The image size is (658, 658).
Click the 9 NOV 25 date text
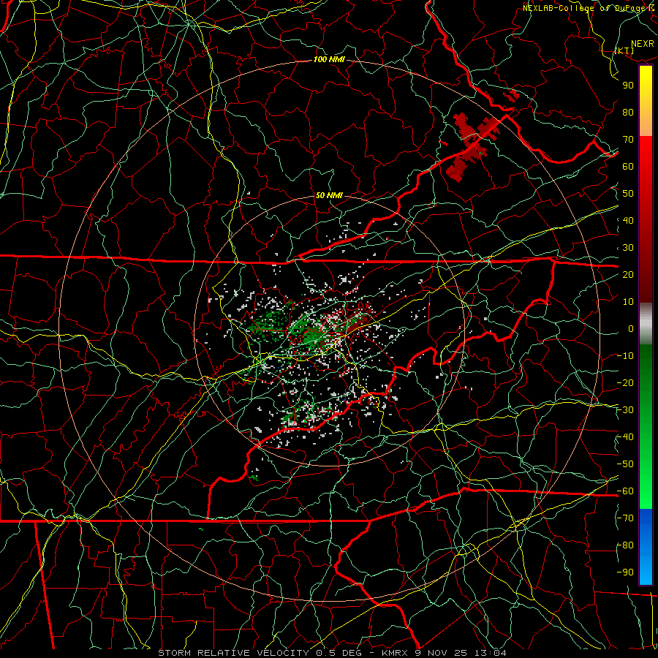click(442, 653)
